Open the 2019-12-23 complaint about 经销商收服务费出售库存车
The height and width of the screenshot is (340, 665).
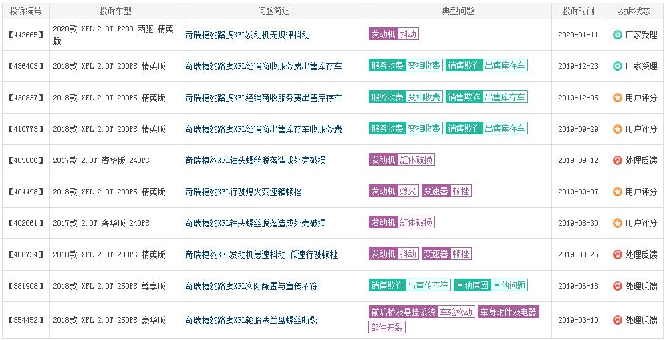263,67
